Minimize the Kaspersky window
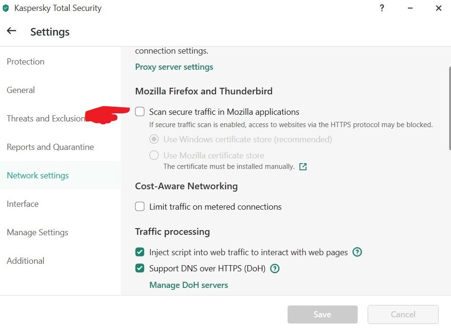Screen dimensions: 451x333 pos(410,8)
